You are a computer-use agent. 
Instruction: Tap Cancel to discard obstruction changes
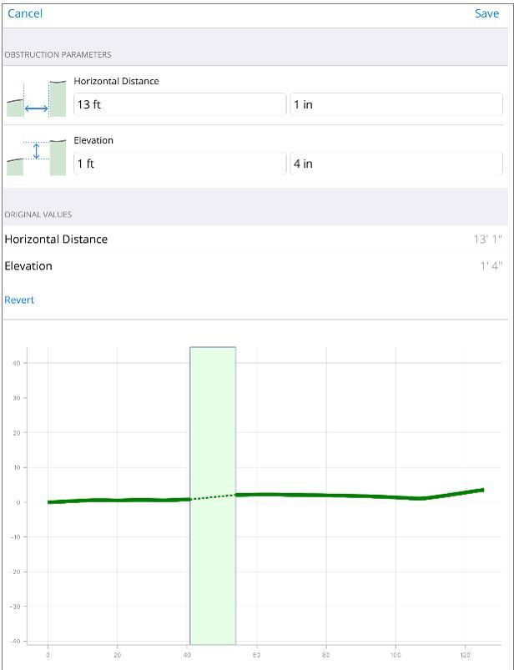[x=25, y=13]
